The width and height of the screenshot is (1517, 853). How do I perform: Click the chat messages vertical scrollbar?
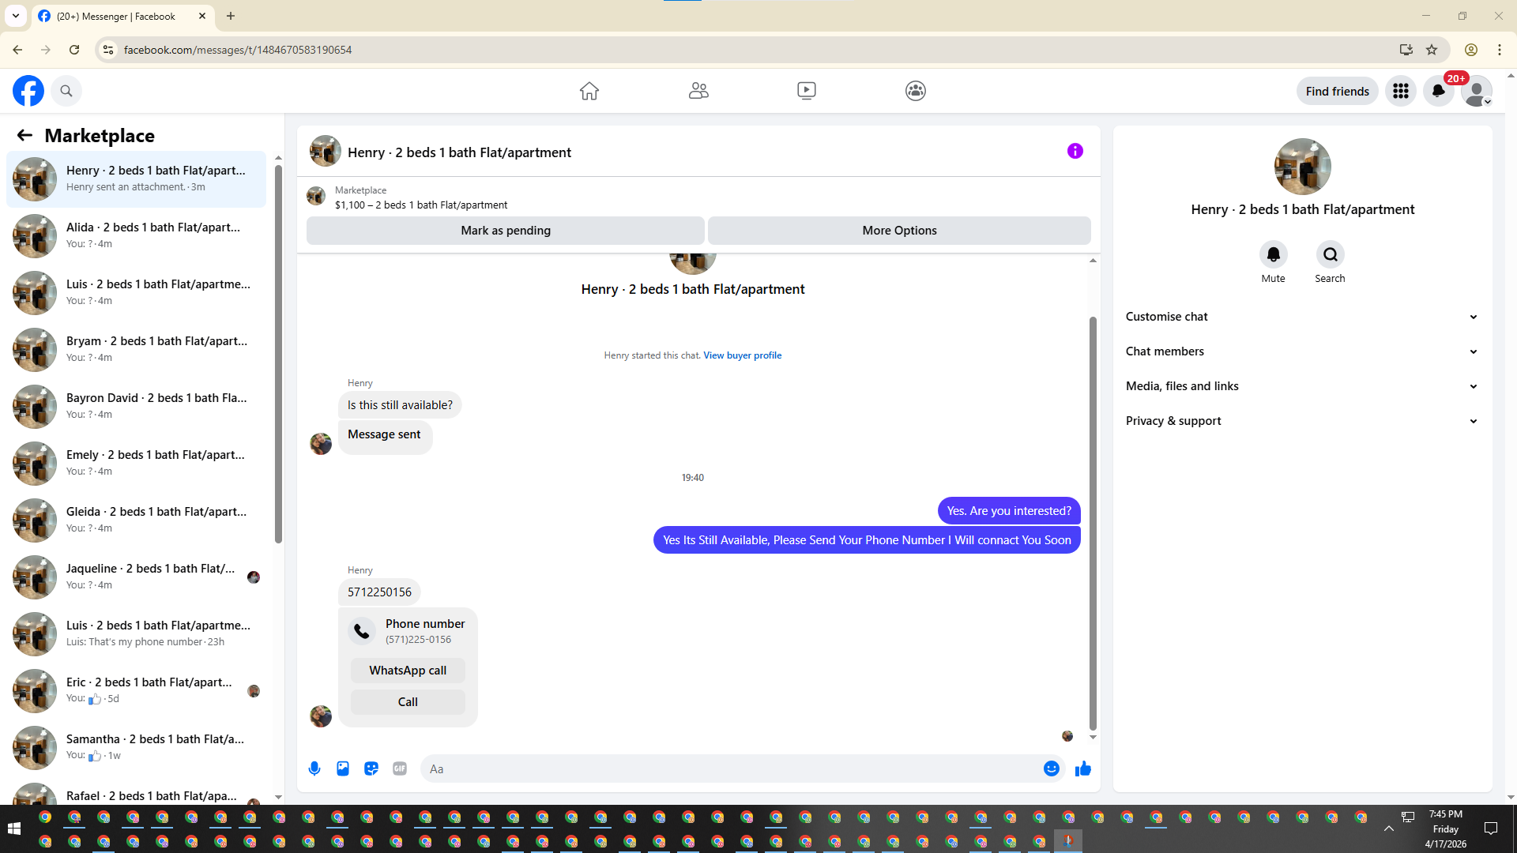click(x=1093, y=521)
